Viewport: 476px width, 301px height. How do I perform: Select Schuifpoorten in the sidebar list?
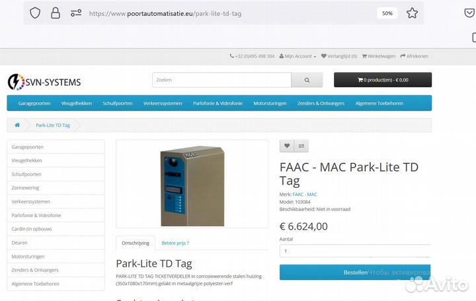coord(56,175)
